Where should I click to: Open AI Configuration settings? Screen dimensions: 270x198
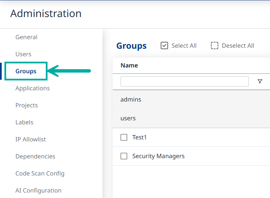pos(38,191)
